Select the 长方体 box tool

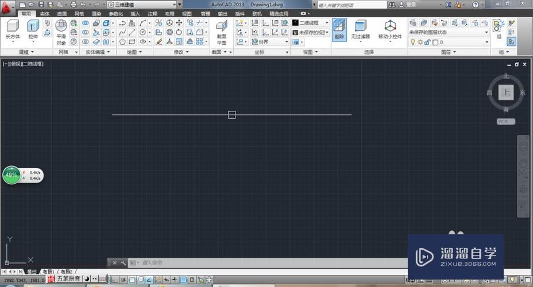point(13,29)
